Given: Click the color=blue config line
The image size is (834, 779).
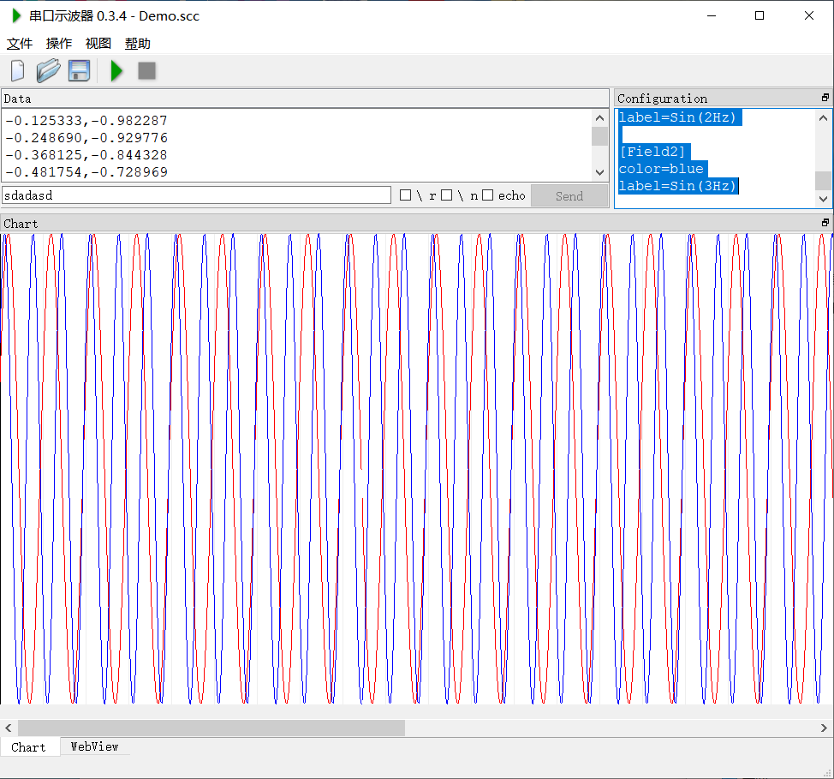Looking at the screenshot, I should (x=661, y=169).
